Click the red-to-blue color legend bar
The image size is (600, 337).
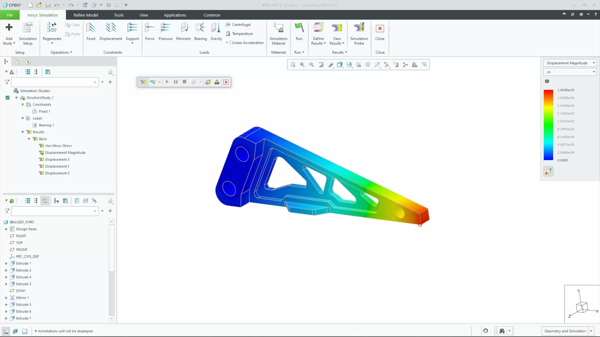pyautogui.click(x=548, y=125)
